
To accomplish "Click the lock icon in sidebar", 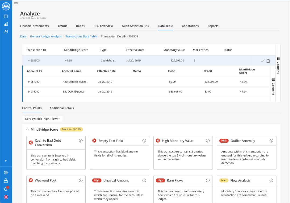I will tap(6, 180).
